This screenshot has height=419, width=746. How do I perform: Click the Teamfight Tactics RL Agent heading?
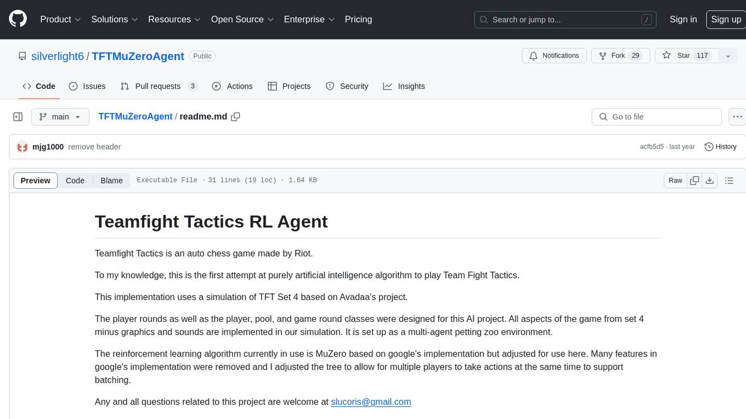211,222
